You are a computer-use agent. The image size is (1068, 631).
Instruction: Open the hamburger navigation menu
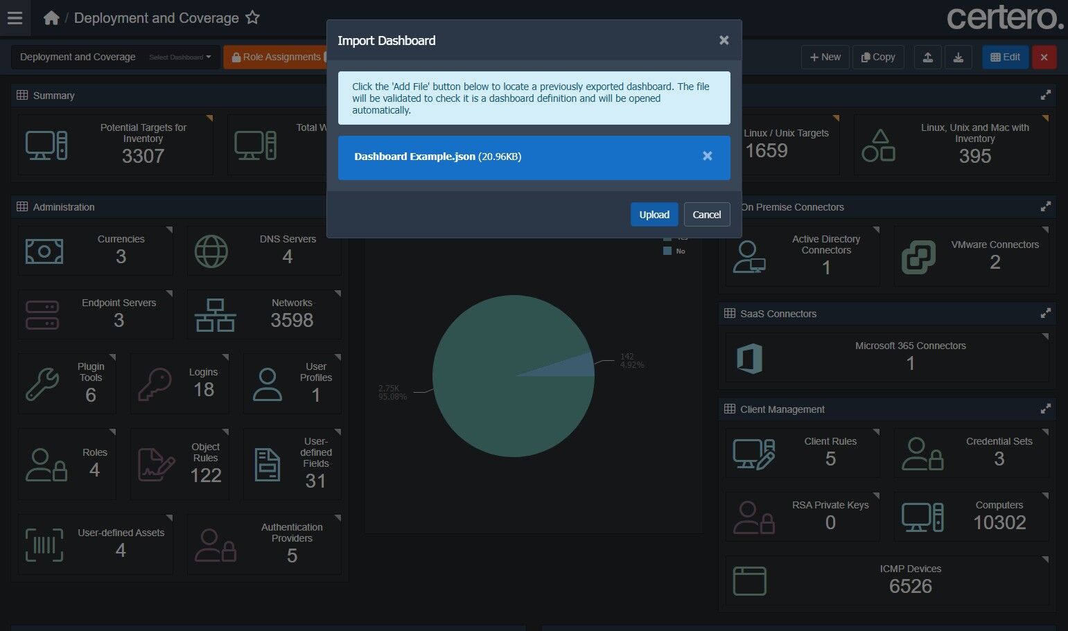15,18
